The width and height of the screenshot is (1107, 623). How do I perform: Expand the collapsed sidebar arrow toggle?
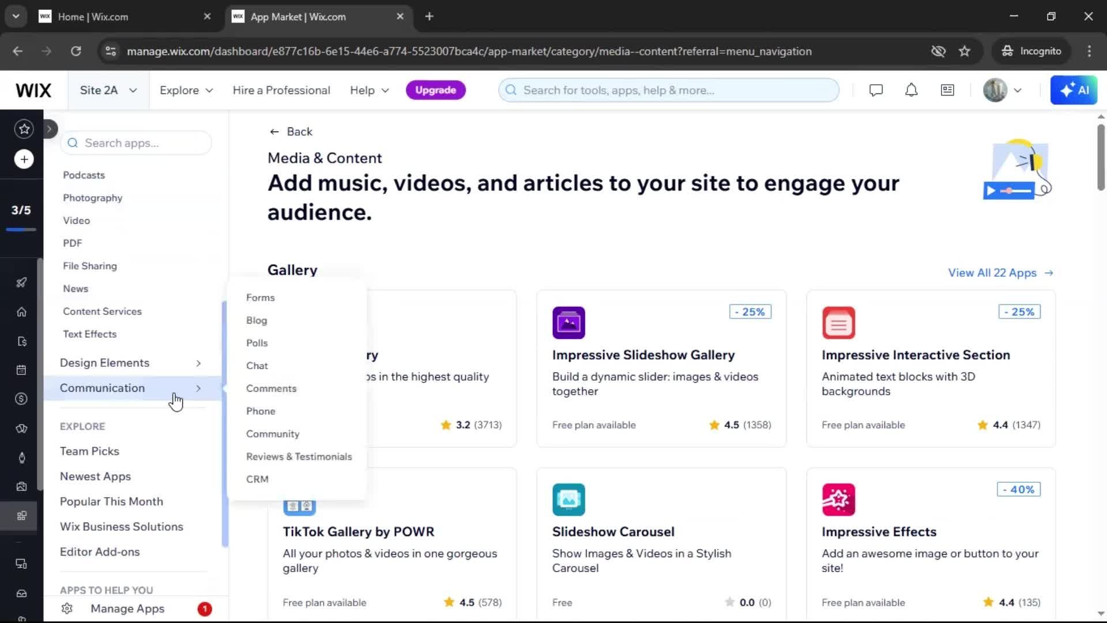(50, 129)
